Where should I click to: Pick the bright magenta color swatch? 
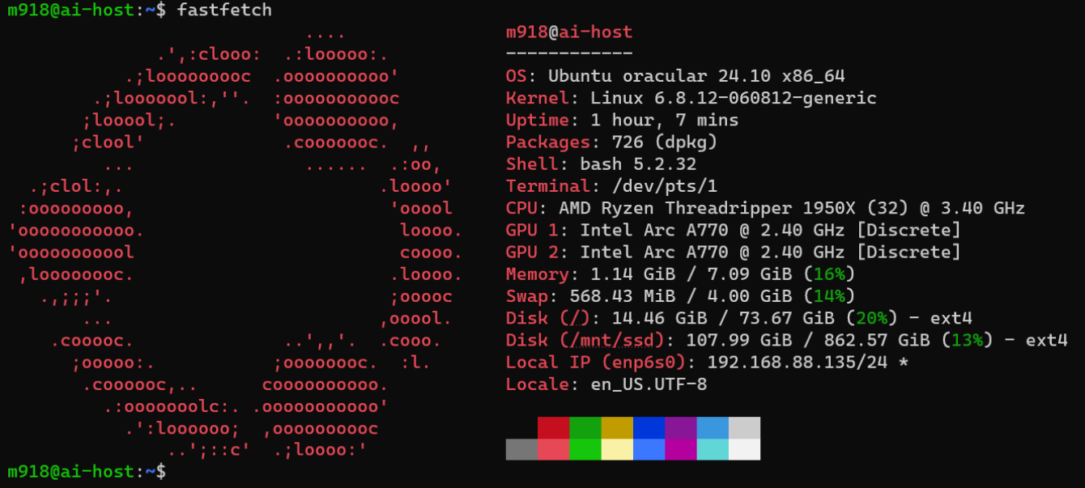pyautogui.click(x=681, y=449)
